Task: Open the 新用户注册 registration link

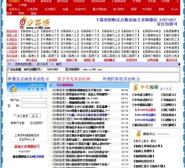Action: [x=17, y=123]
